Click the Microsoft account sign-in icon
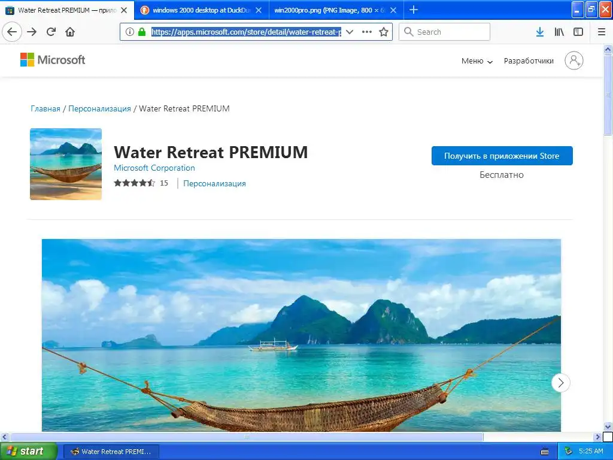 tap(574, 60)
